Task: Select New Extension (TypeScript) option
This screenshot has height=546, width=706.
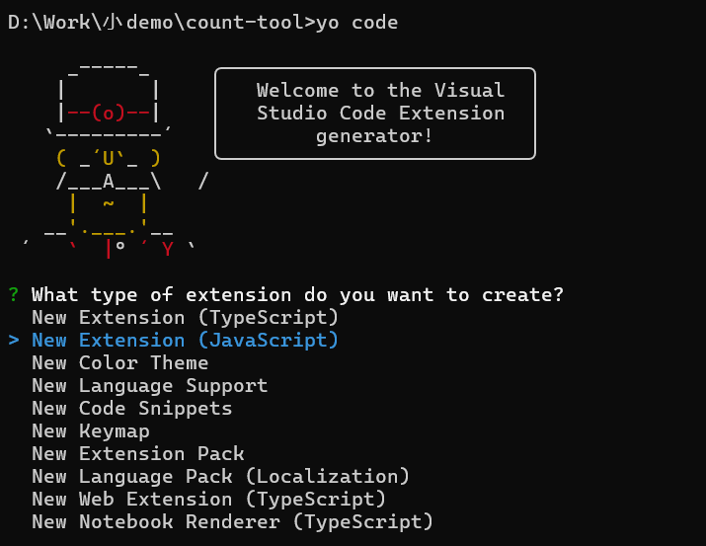Action: tap(185, 318)
